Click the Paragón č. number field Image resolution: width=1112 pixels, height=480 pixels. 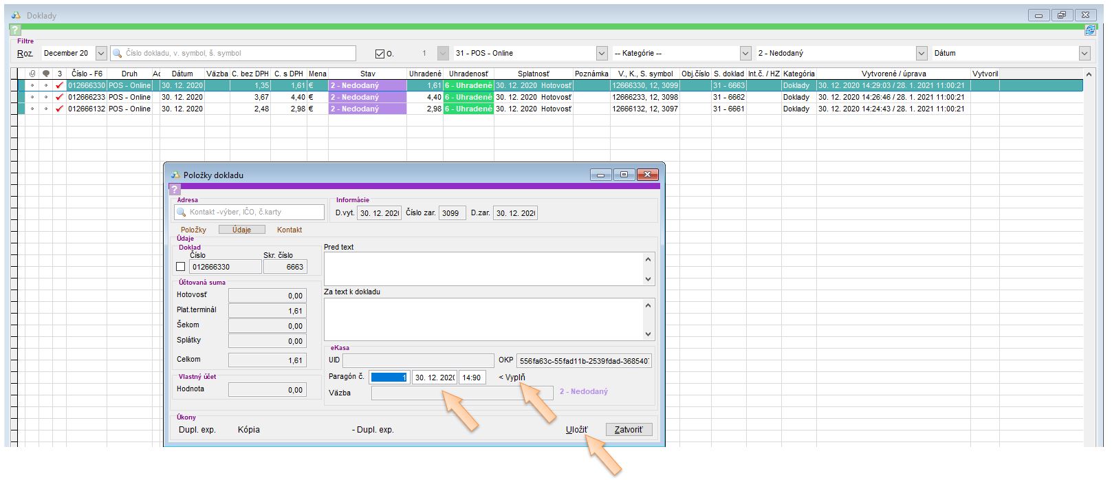pyautogui.click(x=389, y=377)
